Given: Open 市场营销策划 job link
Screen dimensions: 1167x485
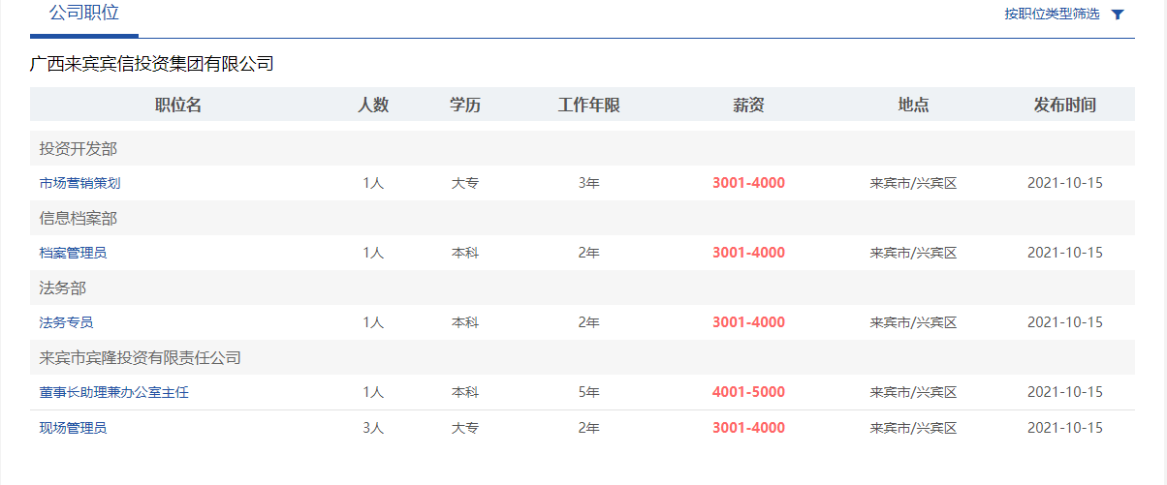Looking at the screenshot, I should [x=79, y=183].
